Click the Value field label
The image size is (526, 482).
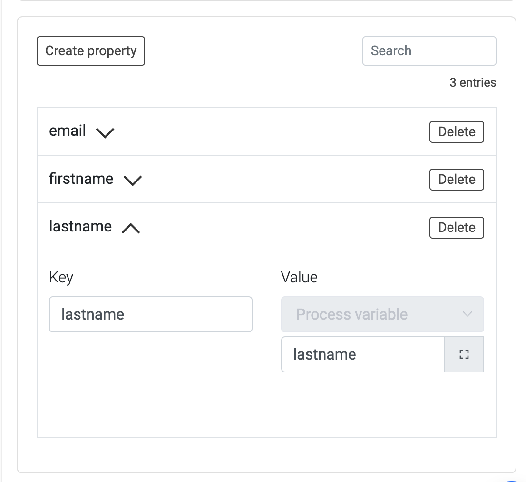click(x=299, y=277)
